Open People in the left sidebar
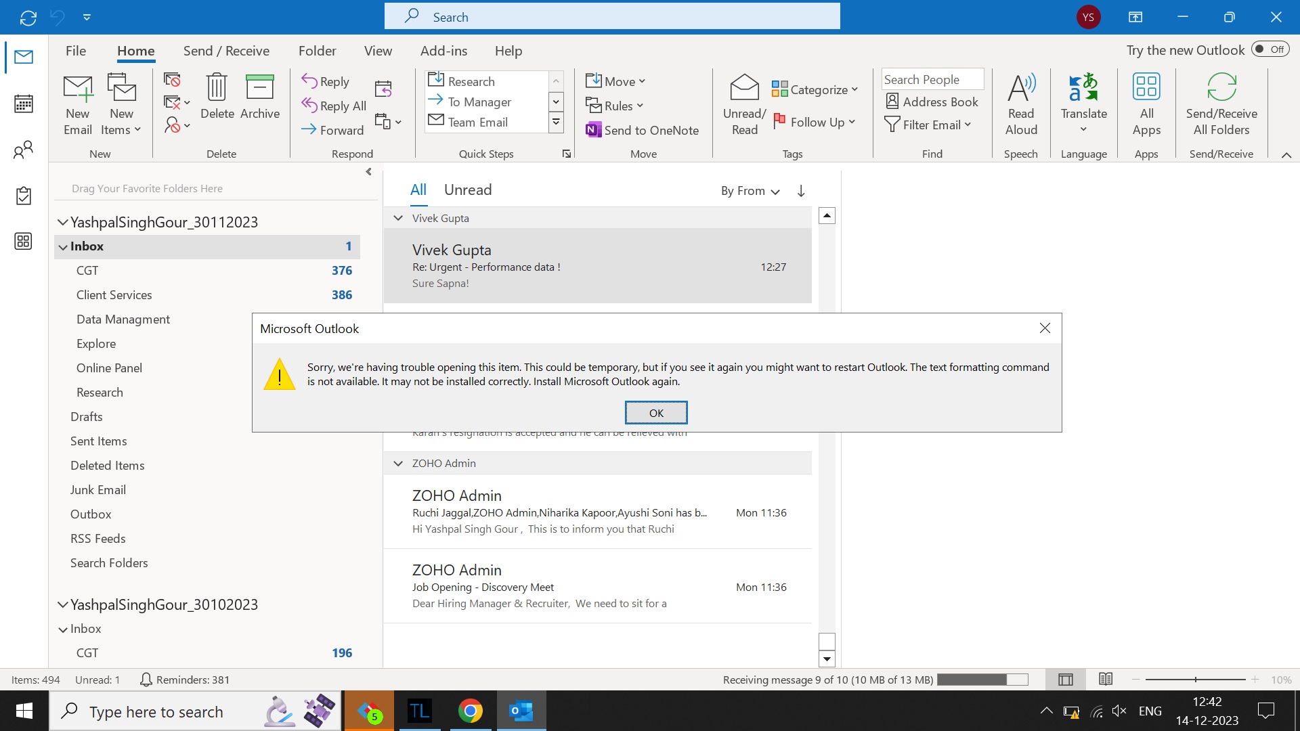The width and height of the screenshot is (1300, 731). (24, 150)
